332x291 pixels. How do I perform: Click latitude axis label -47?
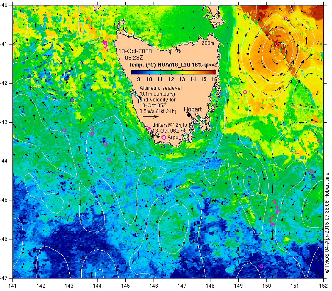tap(4, 278)
